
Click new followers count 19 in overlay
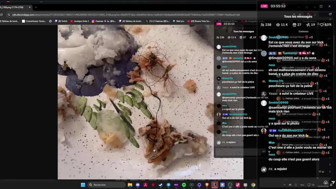pos(311,25)
